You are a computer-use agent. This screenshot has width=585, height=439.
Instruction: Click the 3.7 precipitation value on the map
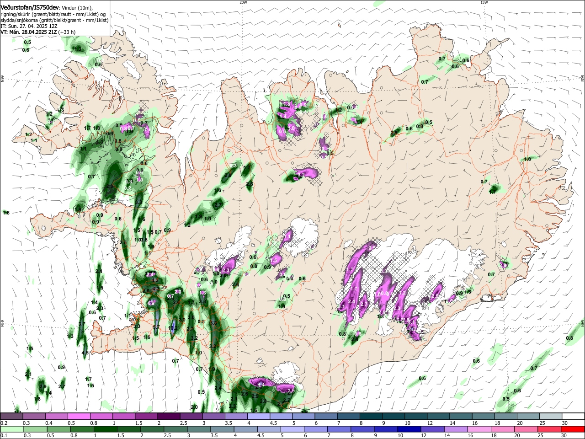[82, 324]
